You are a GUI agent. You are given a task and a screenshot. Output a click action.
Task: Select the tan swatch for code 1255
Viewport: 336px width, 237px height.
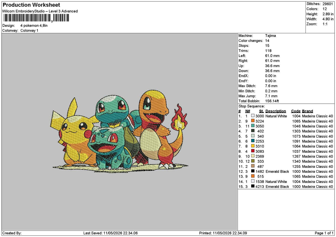pos(253,166)
